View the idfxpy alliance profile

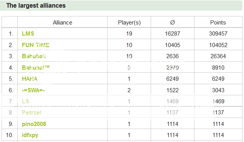click(30, 135)
